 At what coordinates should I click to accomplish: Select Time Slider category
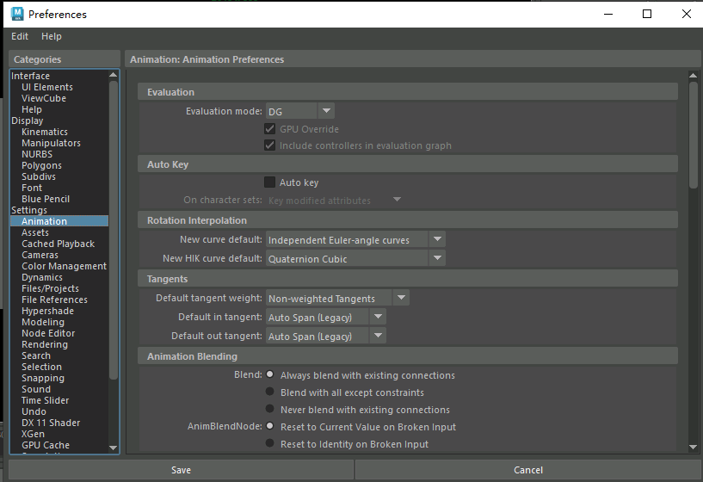tap(45, 400)
